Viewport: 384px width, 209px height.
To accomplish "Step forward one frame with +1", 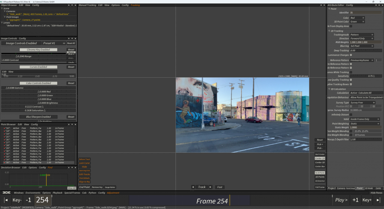I will click(x=355, y=200).
